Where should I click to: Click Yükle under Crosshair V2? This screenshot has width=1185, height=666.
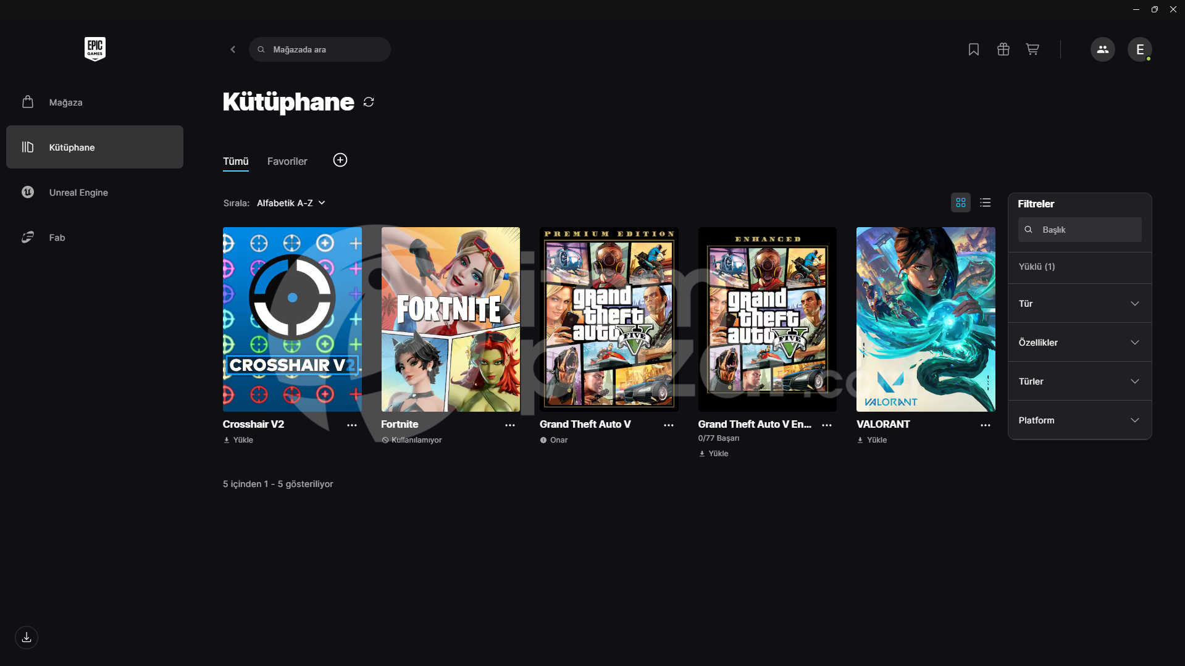(238, 440)
